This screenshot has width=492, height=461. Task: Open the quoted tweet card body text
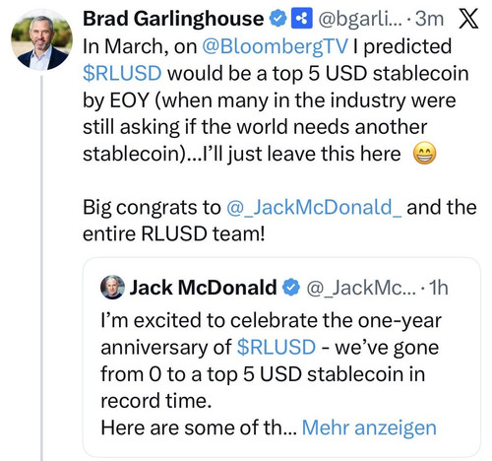point(271,374)
